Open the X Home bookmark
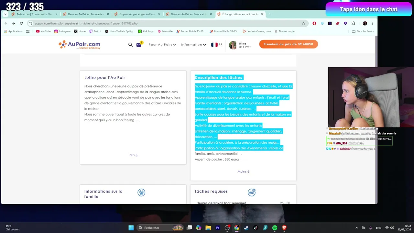 80,31
